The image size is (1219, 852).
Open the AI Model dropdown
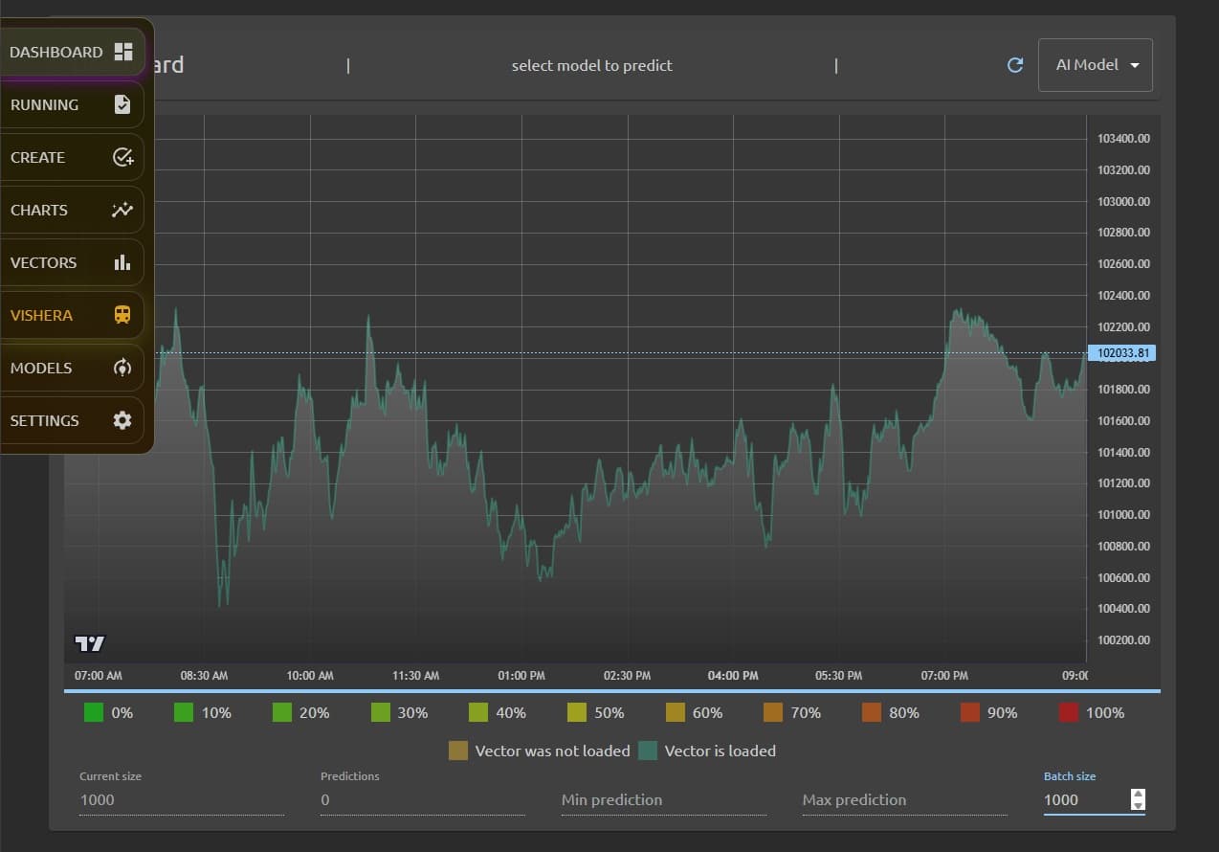pyautogui.click(x=1095, y=65)
